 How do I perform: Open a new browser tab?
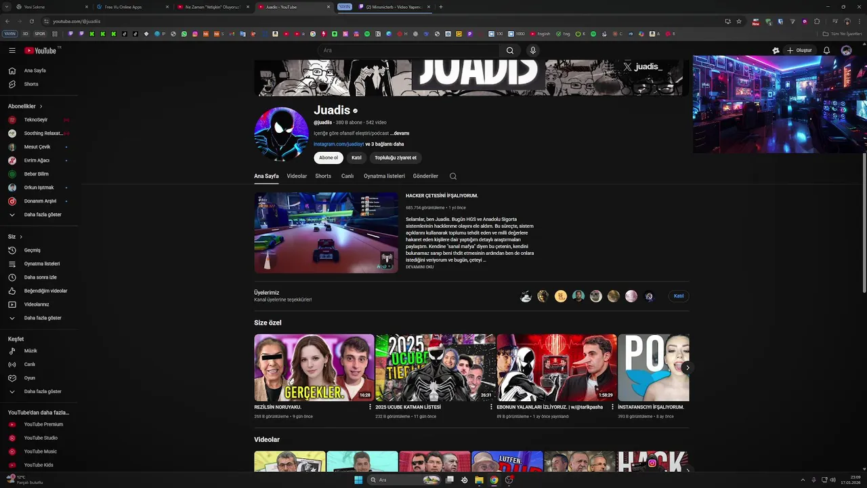pyautogui.click(x=440, y=7)
